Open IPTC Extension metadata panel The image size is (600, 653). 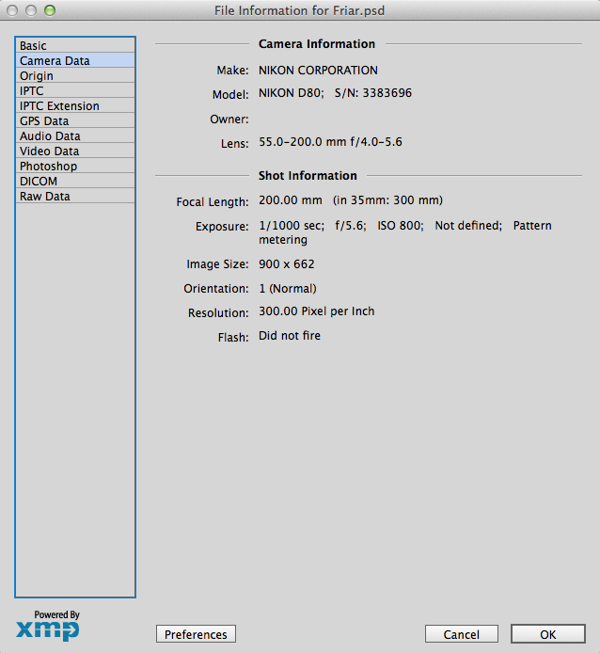pos(75,105)
